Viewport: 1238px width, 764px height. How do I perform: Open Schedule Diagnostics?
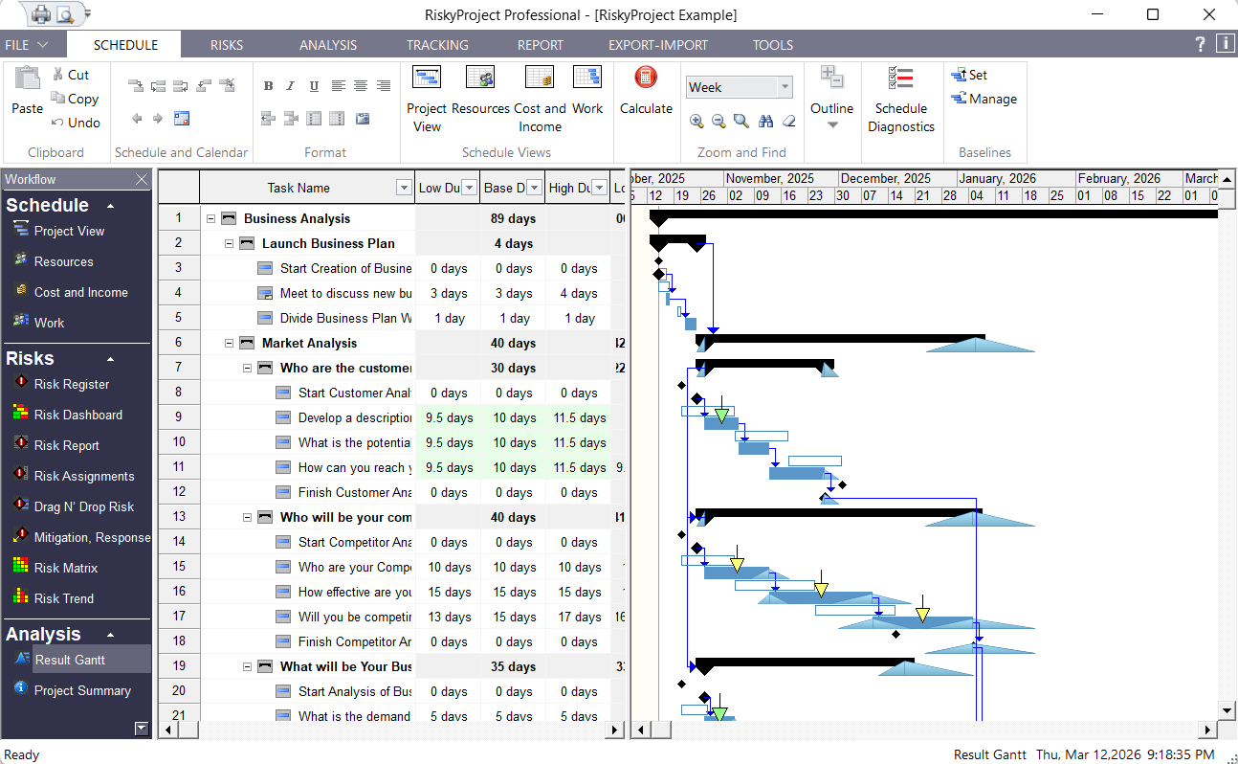(x=900, y=101)
